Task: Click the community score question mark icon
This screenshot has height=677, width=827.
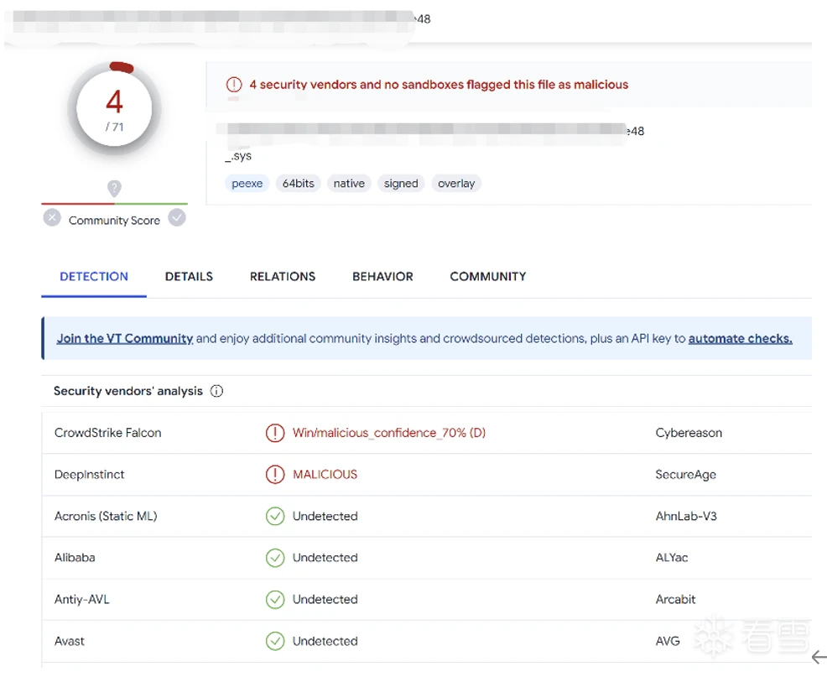Action: click(x=114, y=189)
